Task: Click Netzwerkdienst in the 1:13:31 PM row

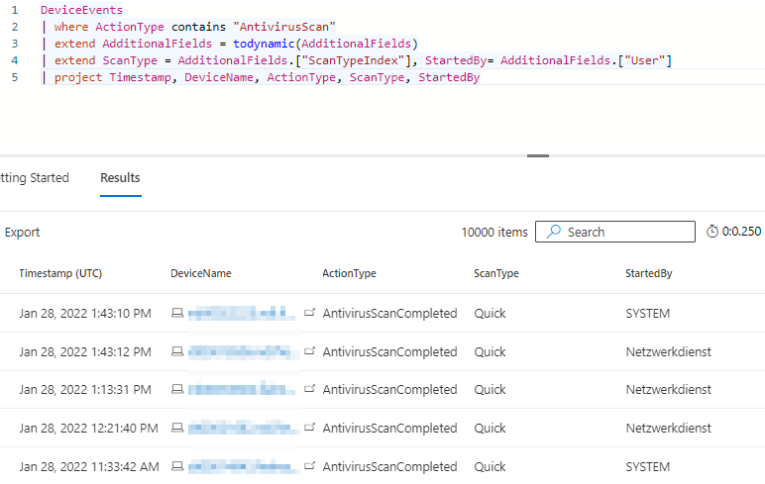Action: [669, 389]
